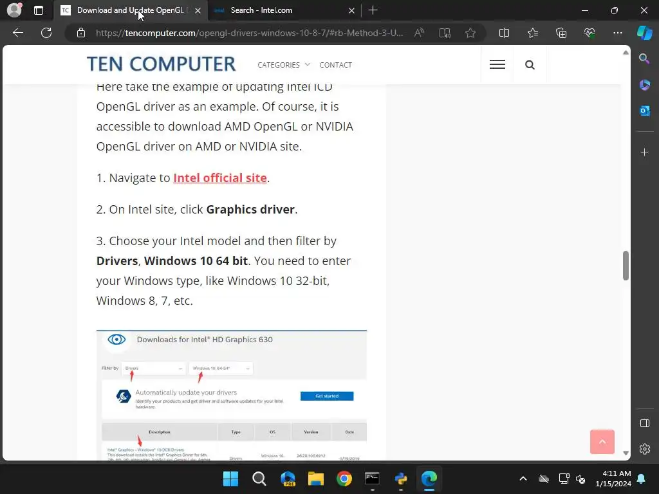The image size is (659, 494).
Task: Open Read aloud from address bar
Action: [x=419, y=33]
